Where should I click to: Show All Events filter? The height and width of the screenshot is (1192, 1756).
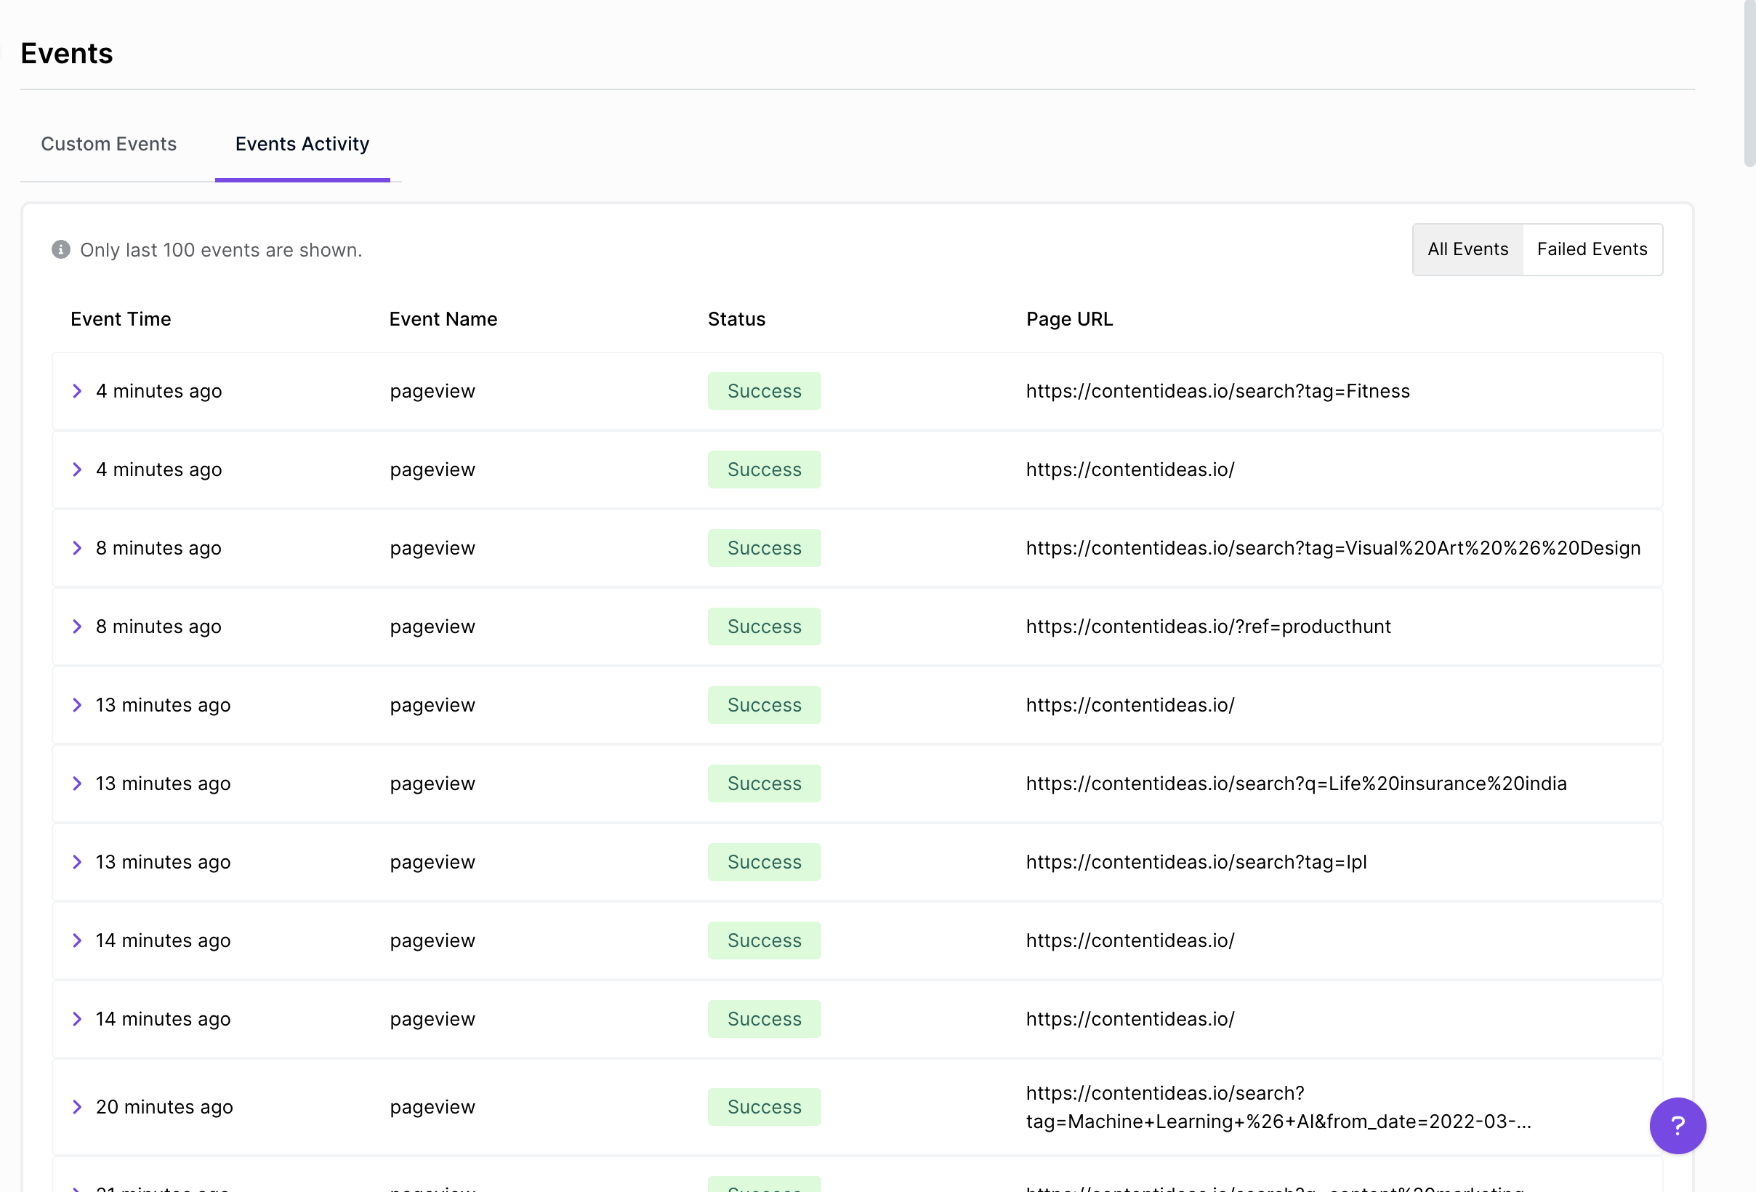point(1467,249)
